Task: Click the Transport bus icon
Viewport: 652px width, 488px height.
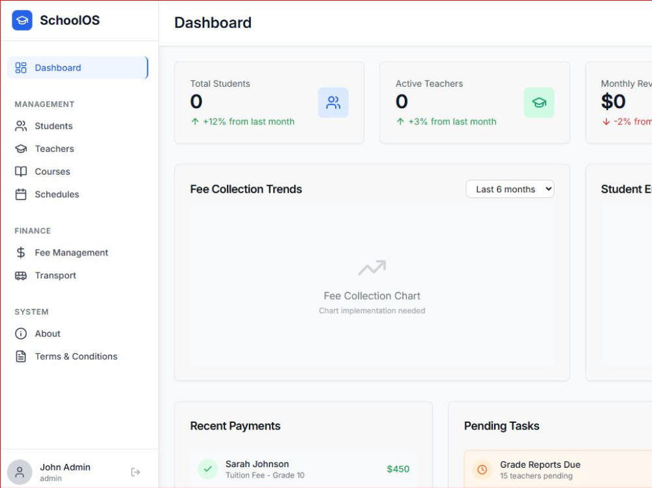Action: point(20,275)
